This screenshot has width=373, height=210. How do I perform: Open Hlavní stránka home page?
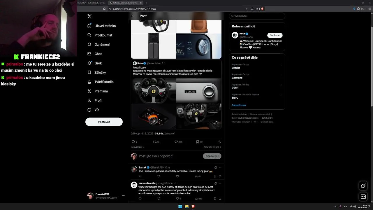point(101,26)
